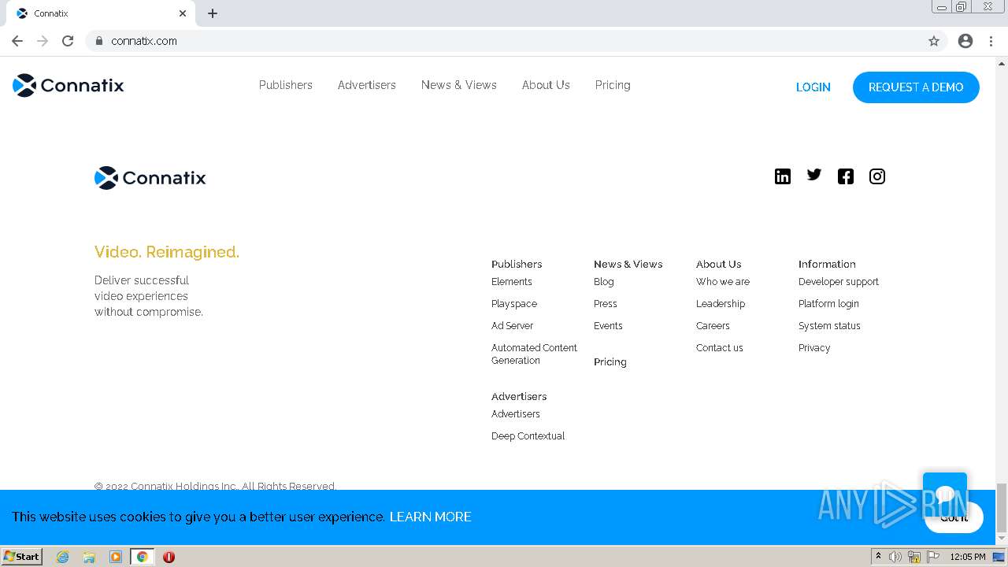Viewport: 1008px width, 567px height.
Task: Open the chat widget bubble
Action: click(x=945, y=495)
